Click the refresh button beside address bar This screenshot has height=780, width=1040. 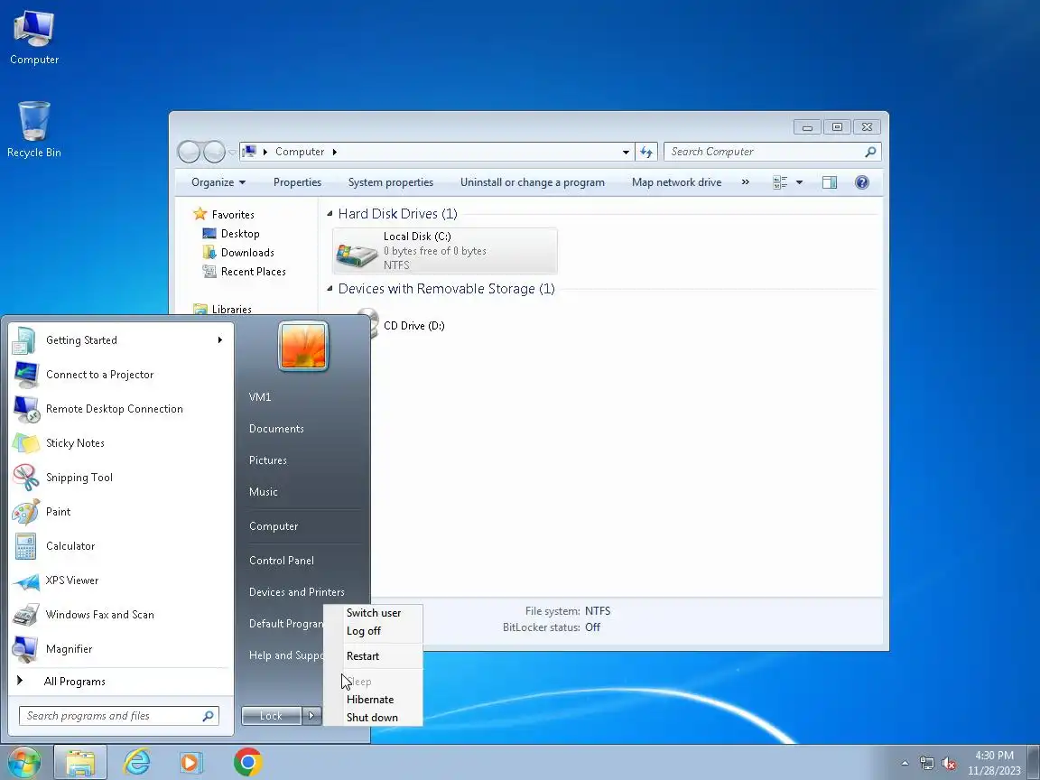click(646, 152)
